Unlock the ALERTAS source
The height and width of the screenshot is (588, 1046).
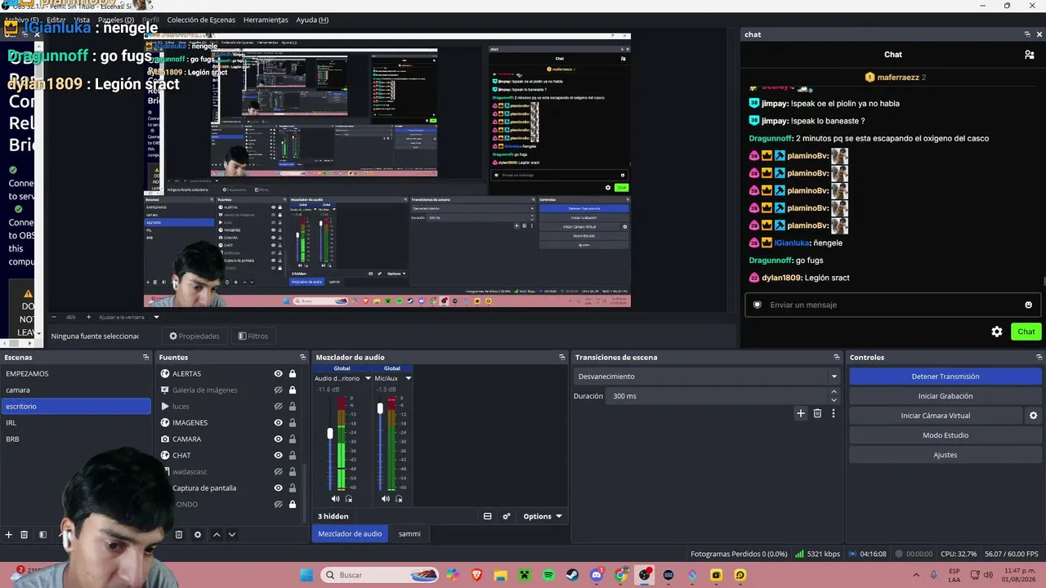point(293,374)
